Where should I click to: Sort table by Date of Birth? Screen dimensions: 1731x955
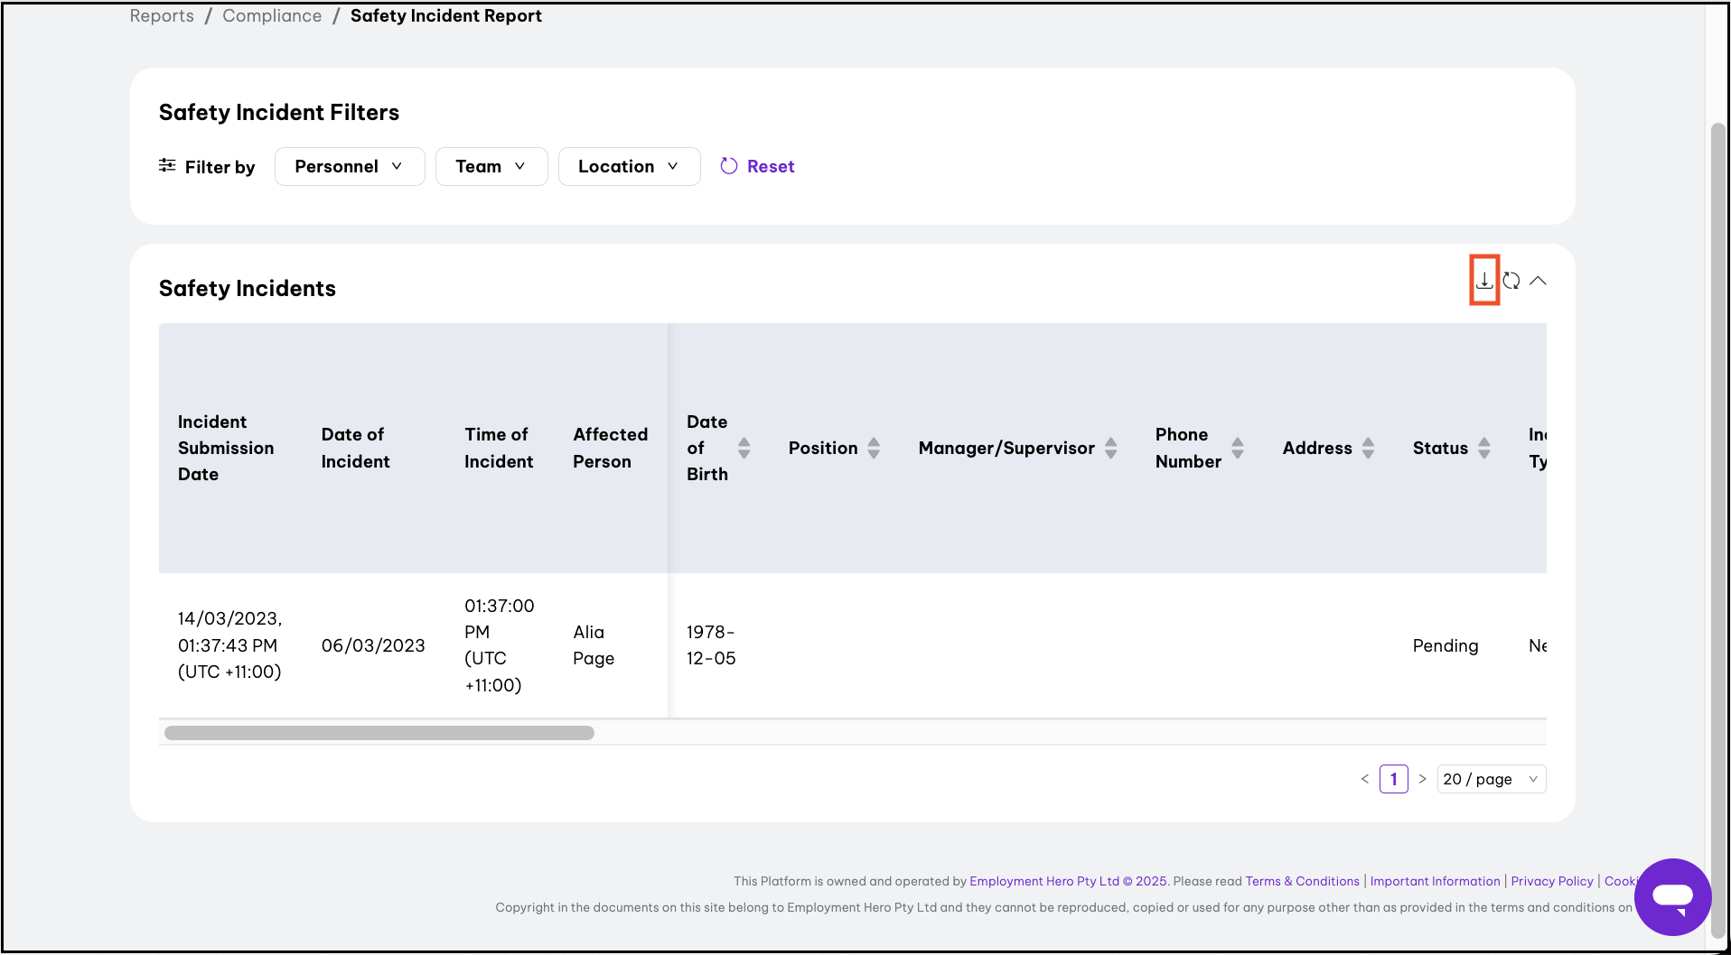coord(744,448)
